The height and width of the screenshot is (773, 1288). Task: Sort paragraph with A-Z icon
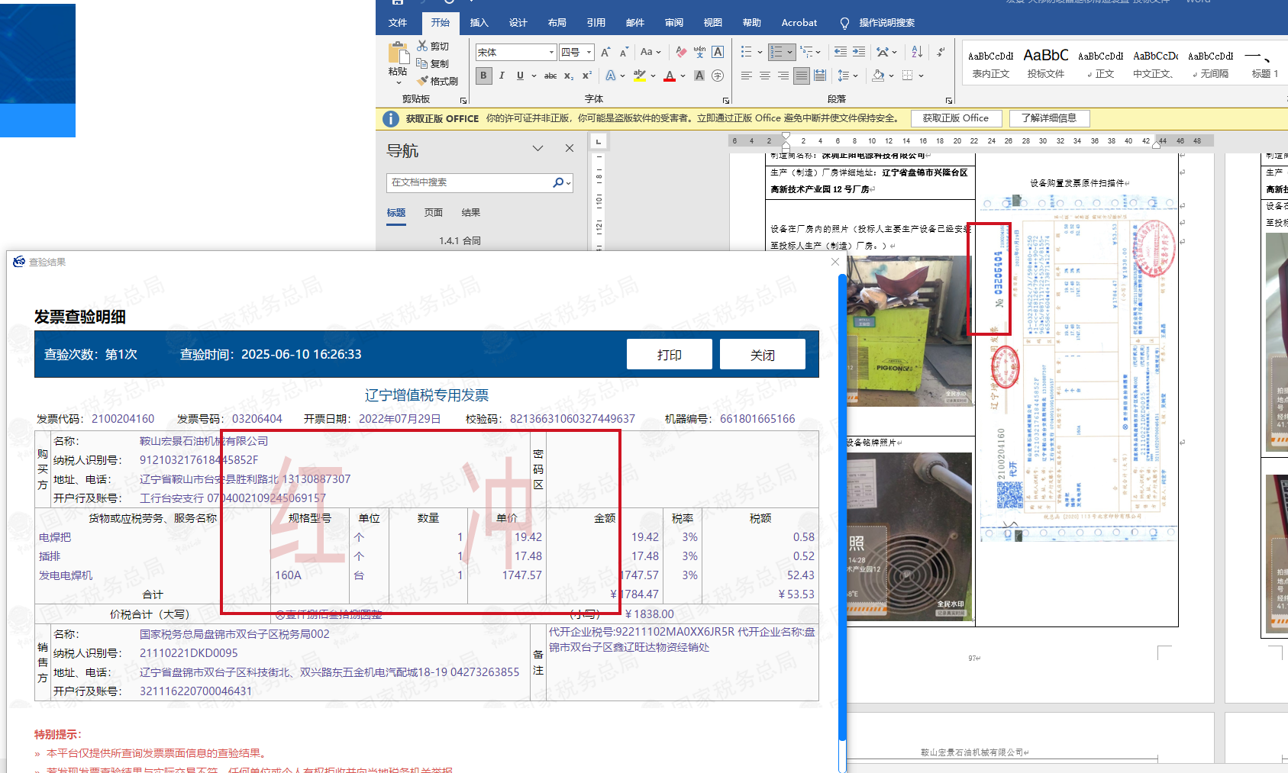coord(917,52)
